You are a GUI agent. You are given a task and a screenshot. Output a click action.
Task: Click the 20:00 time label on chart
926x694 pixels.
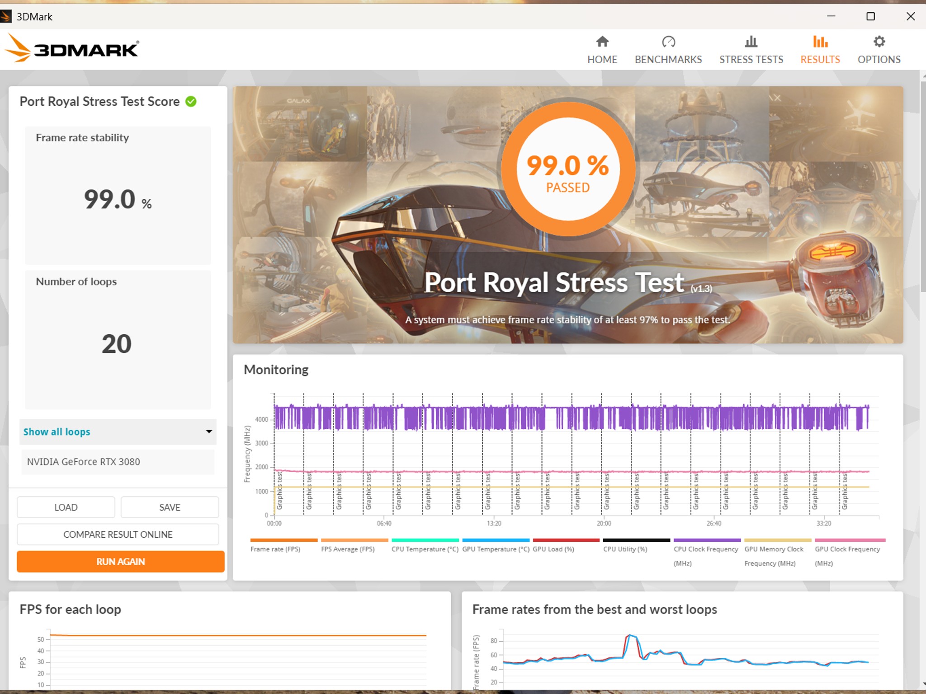[604, 524]
